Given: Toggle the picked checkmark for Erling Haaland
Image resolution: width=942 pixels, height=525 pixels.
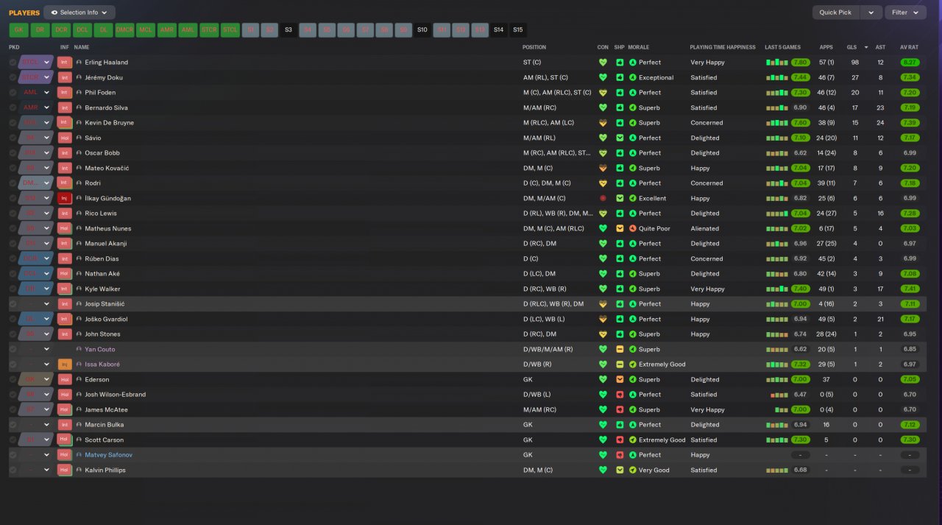Looking at the screenshot, I should (13, 63).
